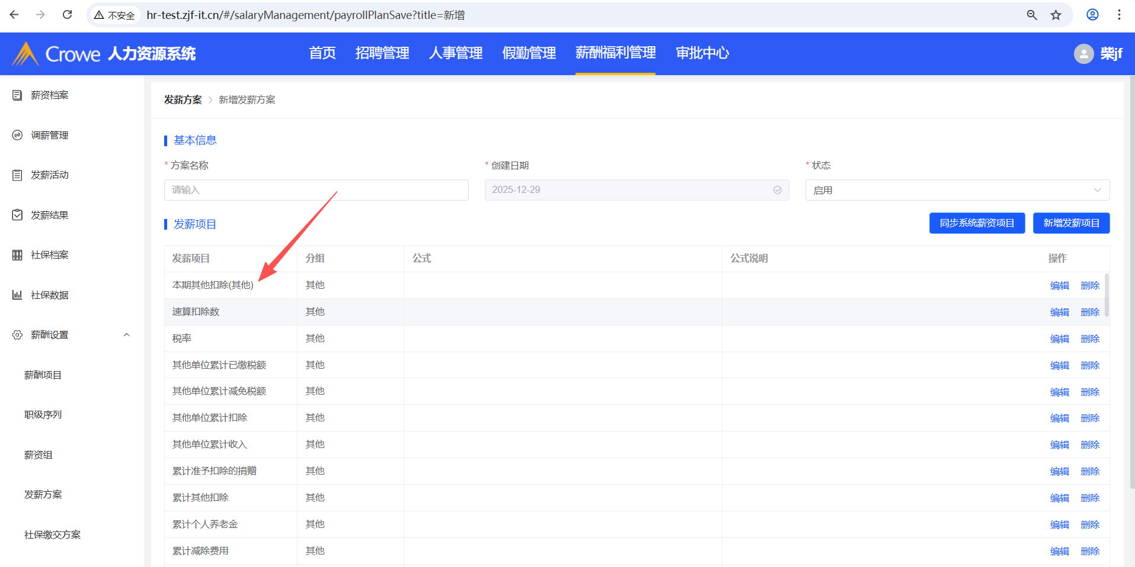Bookmark this page with star icon
Viewport: 1135px width, 567px height.
click(1056, 15)
